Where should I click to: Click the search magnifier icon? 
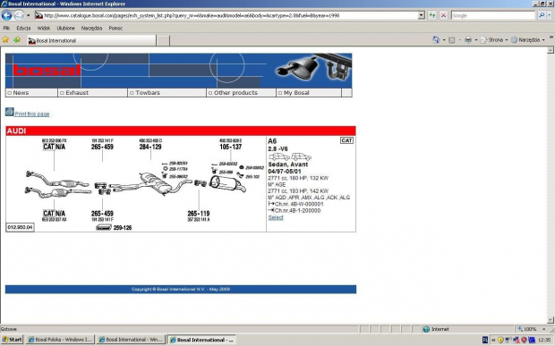(542, 15)
